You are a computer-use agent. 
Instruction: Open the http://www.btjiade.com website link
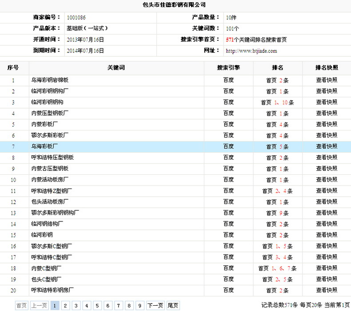pos(251,51)
